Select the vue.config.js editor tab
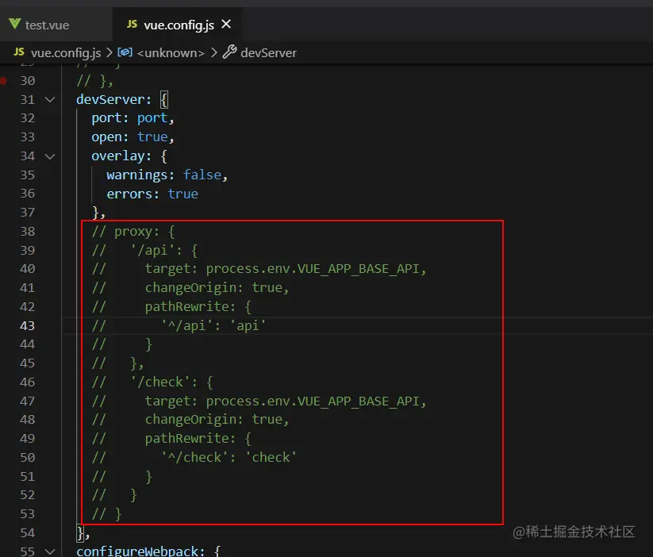Screen dimensions: 653x557 click(x=179, y=25)
